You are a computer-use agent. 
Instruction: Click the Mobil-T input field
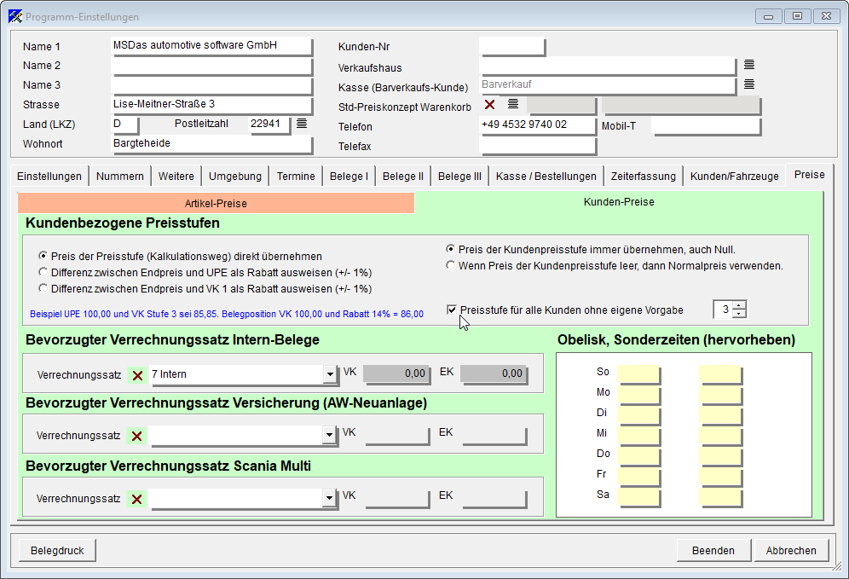(x=706, y=125)
